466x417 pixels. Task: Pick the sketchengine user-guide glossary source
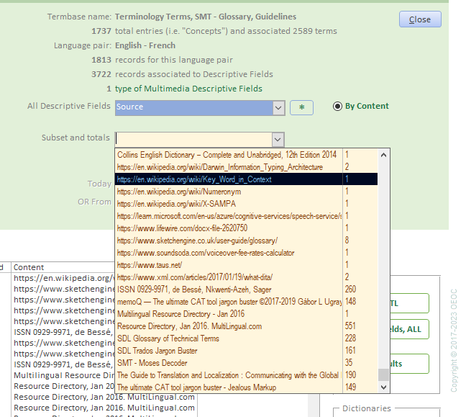(x=197, y=241)
